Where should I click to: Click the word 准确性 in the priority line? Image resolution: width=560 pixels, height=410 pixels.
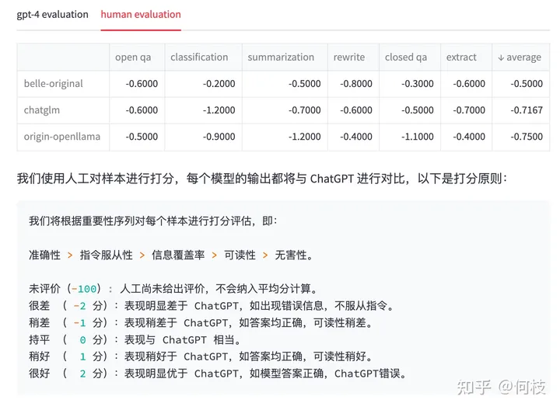pos(44,255)
